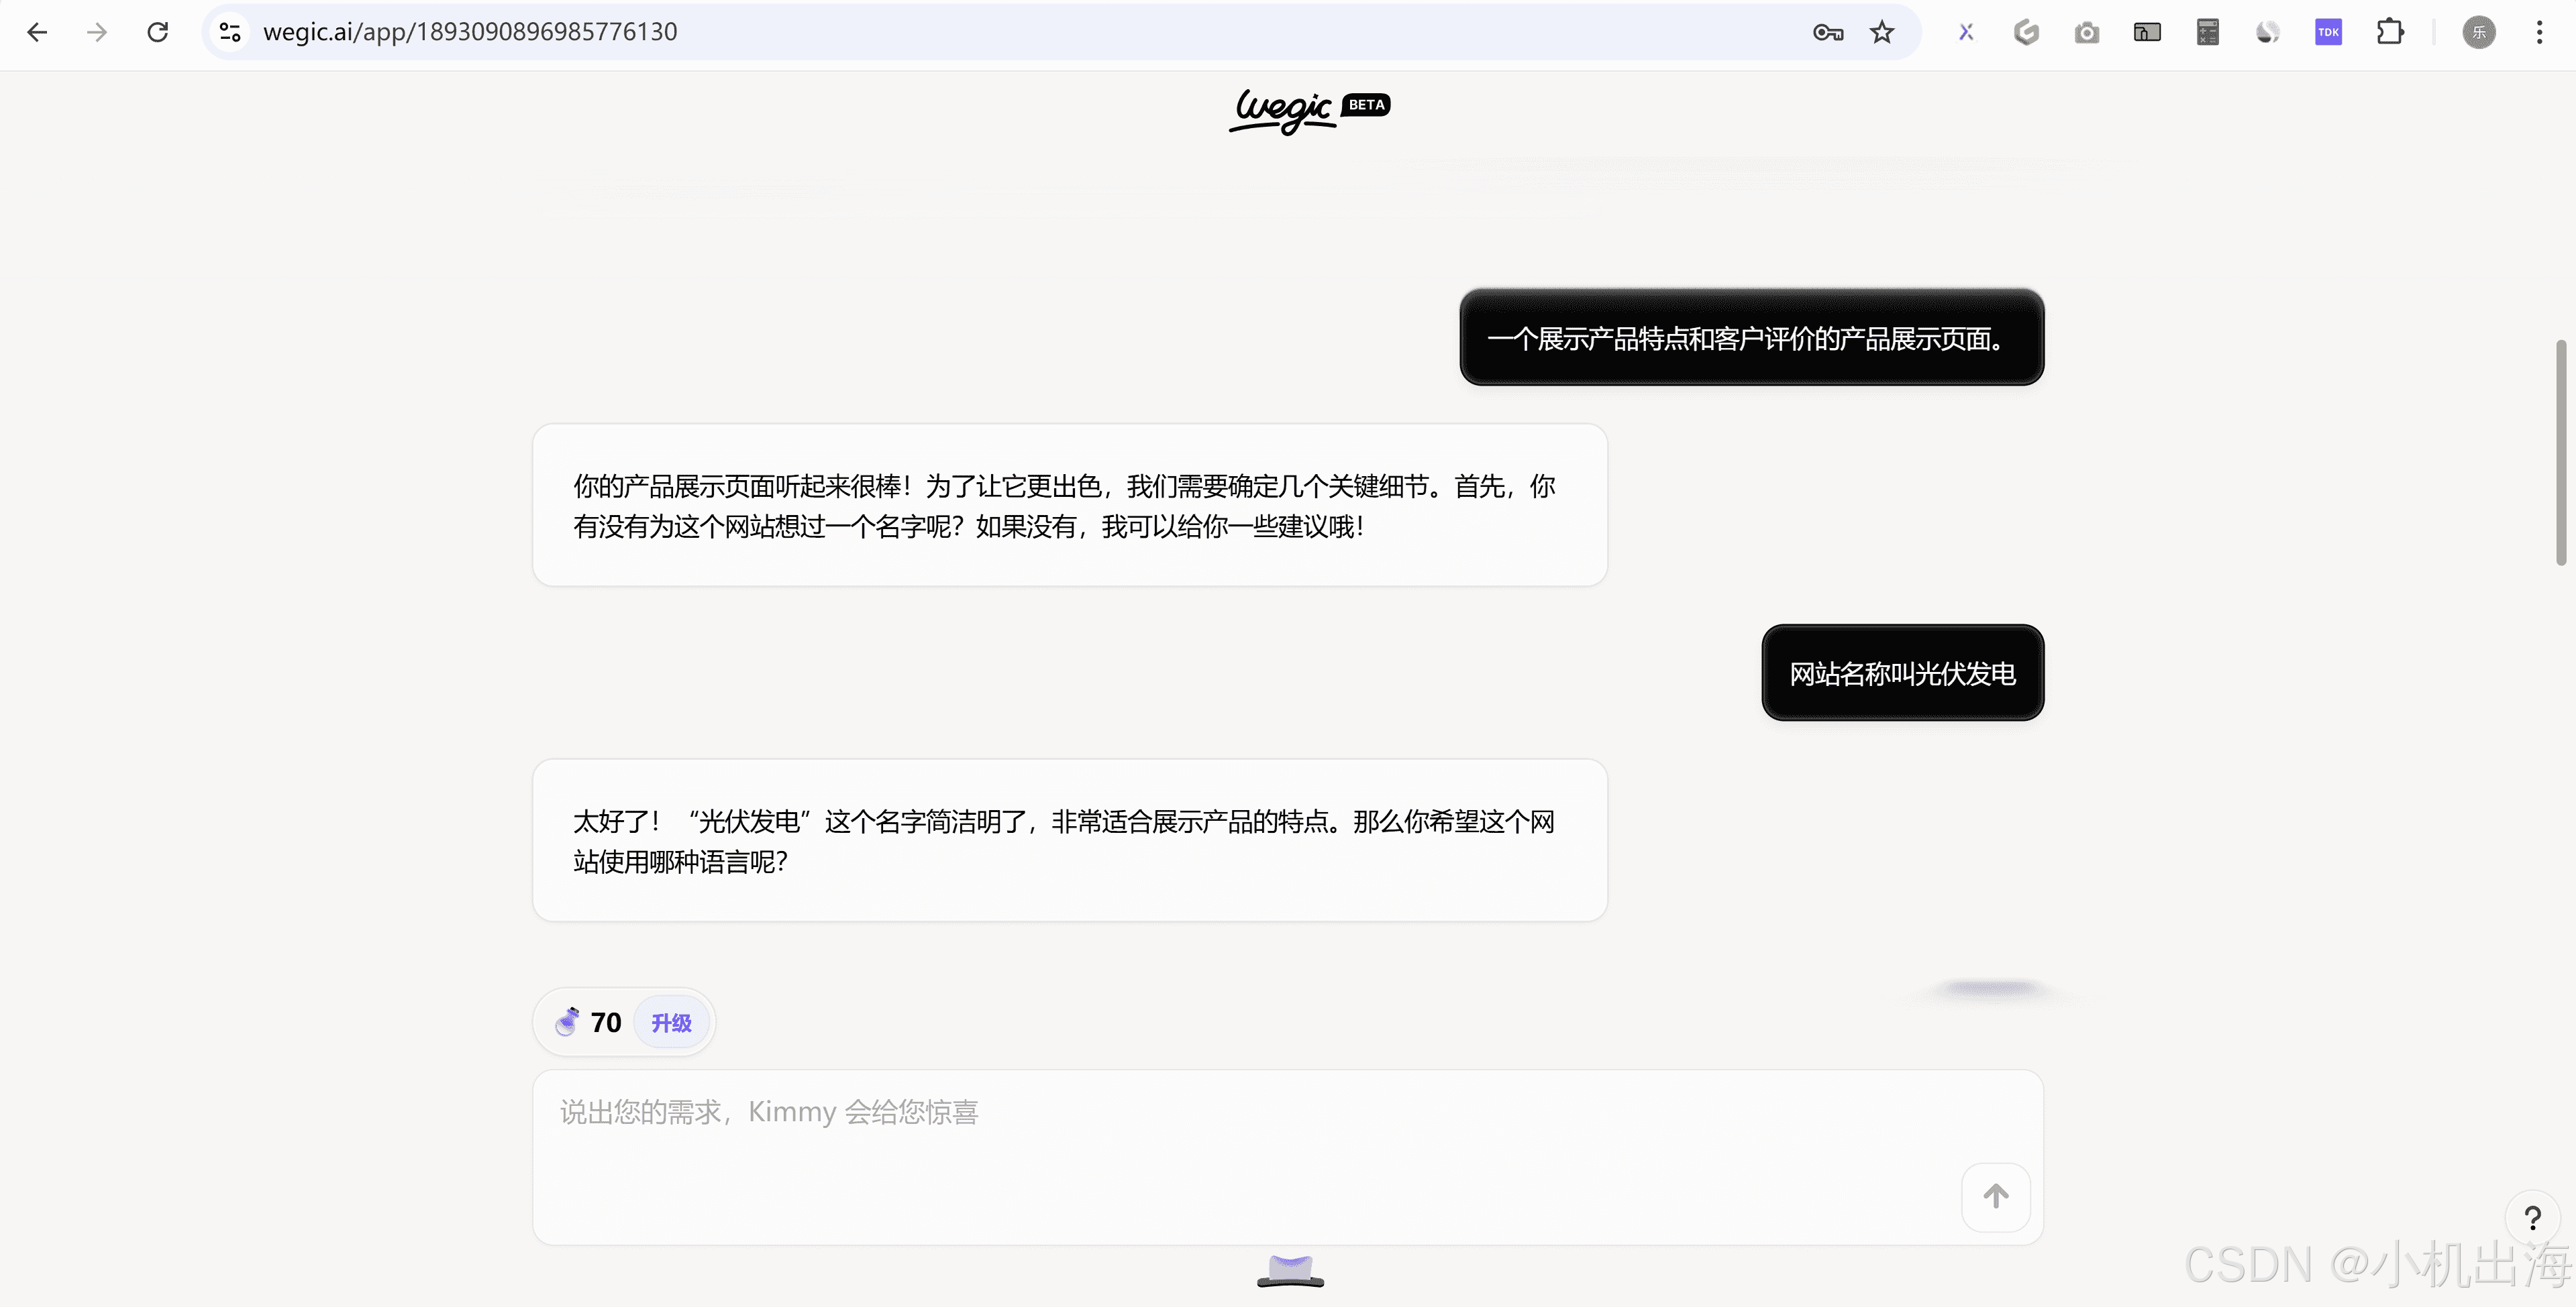
Task: Click the browser forward arrow
Action: click(x=97, y=32)
